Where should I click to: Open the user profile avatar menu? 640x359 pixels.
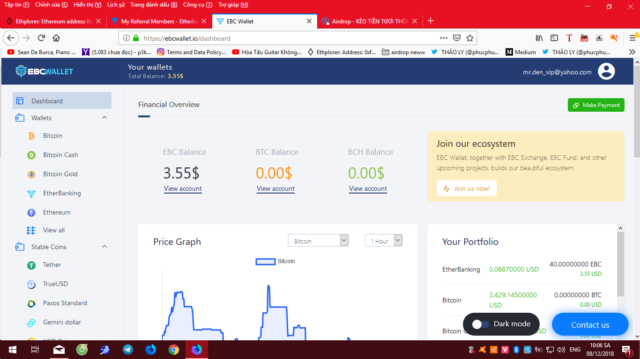pos(607,72)
